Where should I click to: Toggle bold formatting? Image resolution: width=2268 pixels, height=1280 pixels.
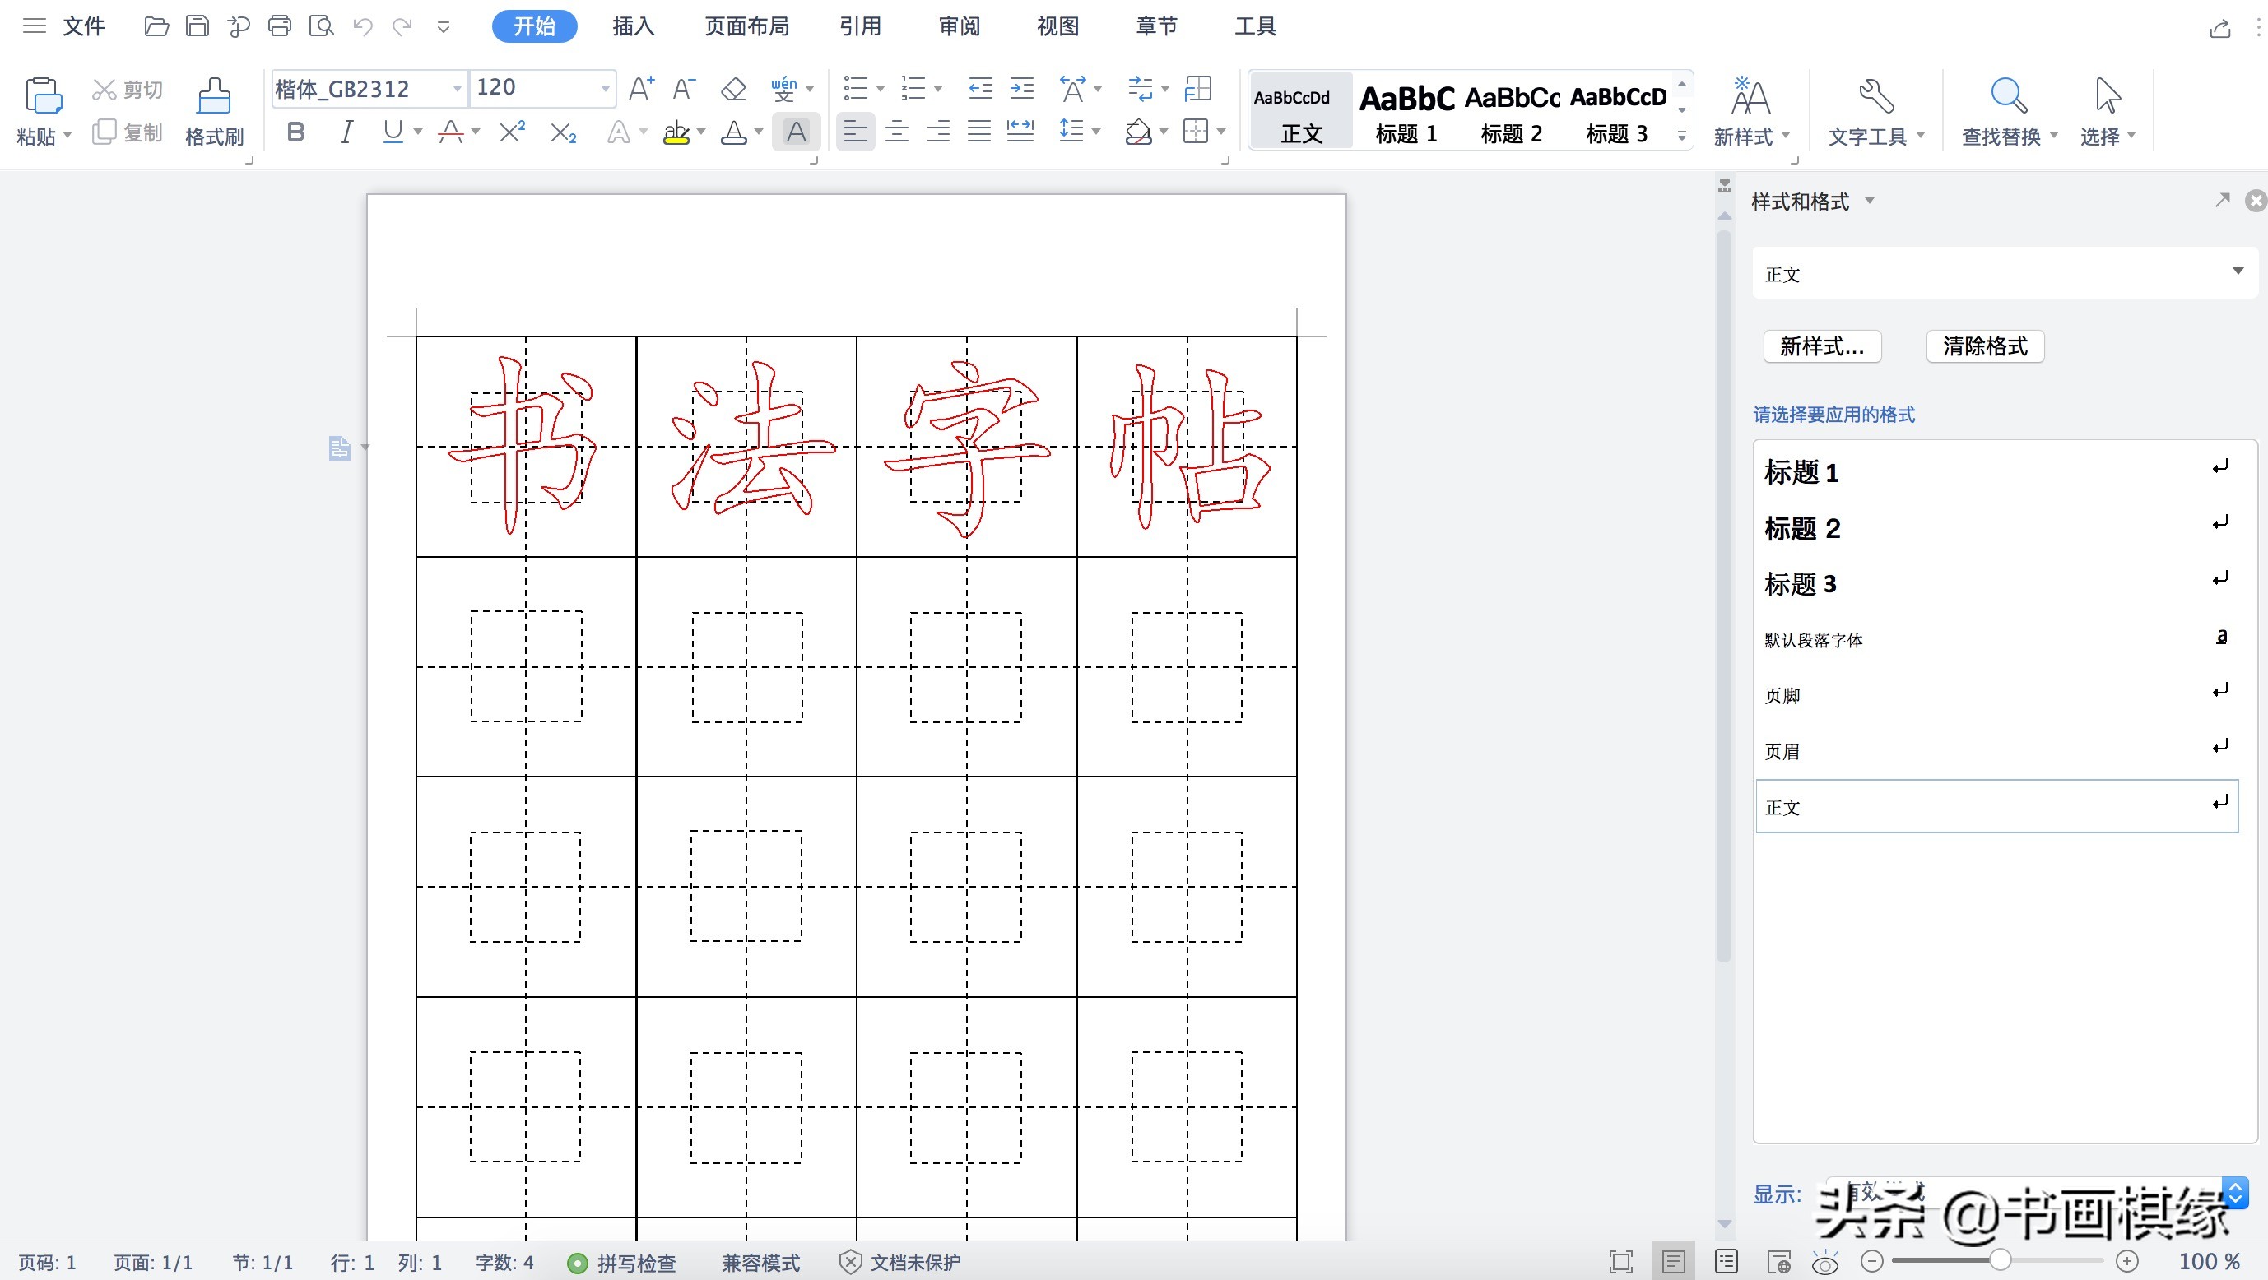(x=295, y=132)
